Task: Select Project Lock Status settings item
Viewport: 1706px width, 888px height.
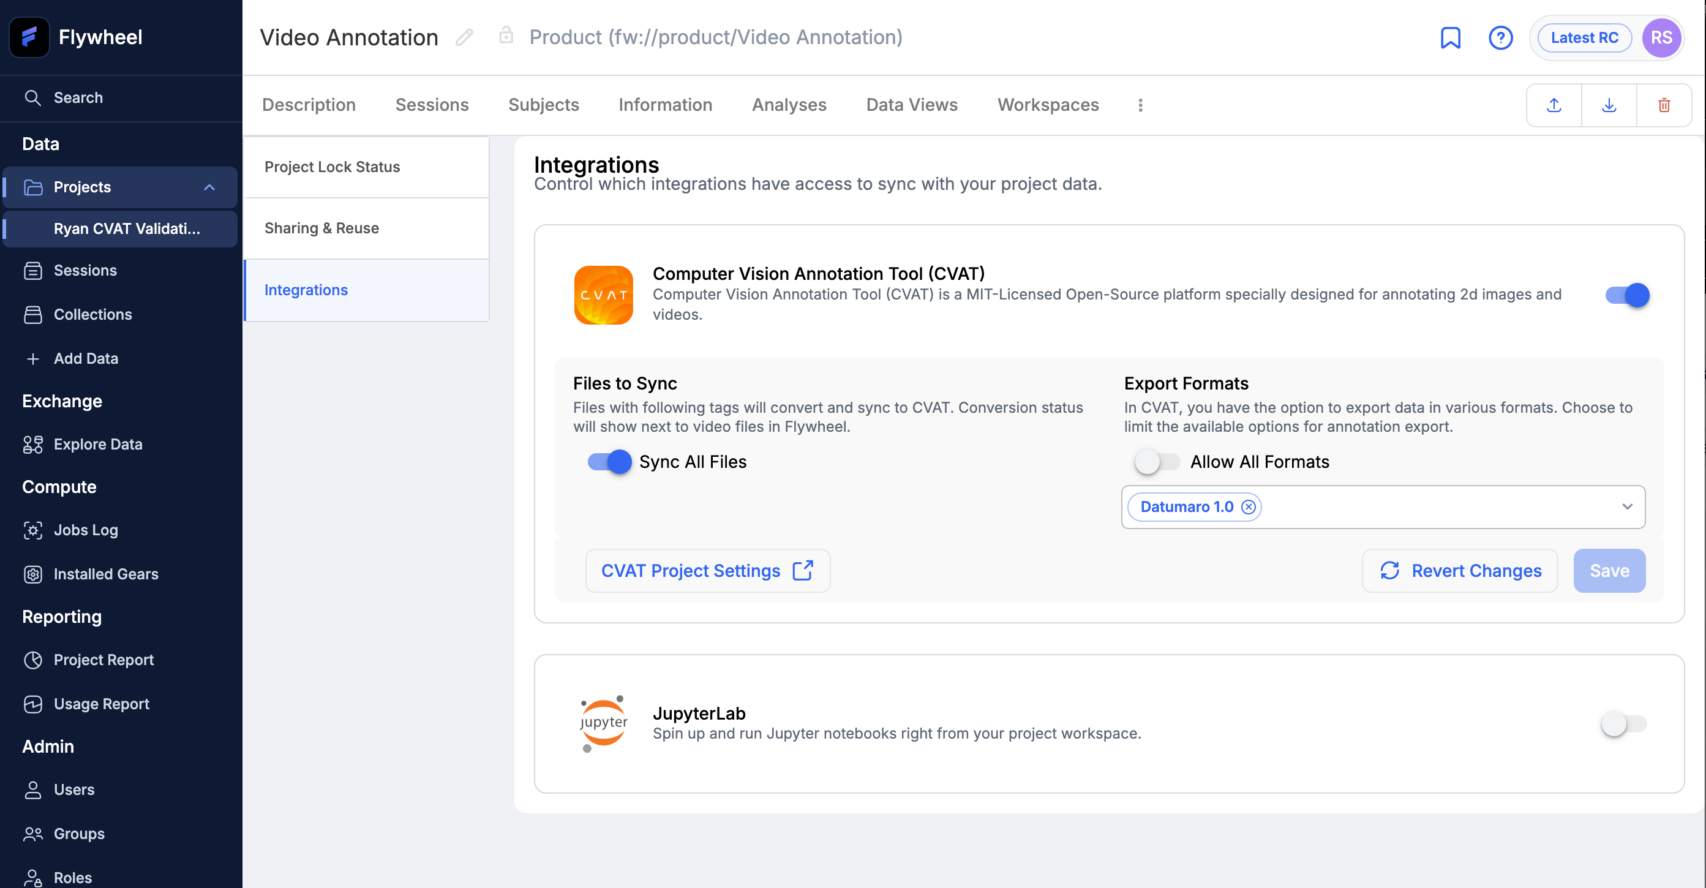Action: 367,167
